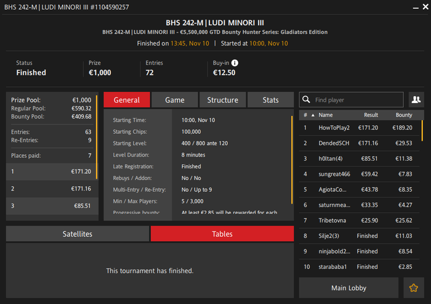Select player h0ltan(4) row
Viewport: 431px width, 304px height.
coord(359,158)
